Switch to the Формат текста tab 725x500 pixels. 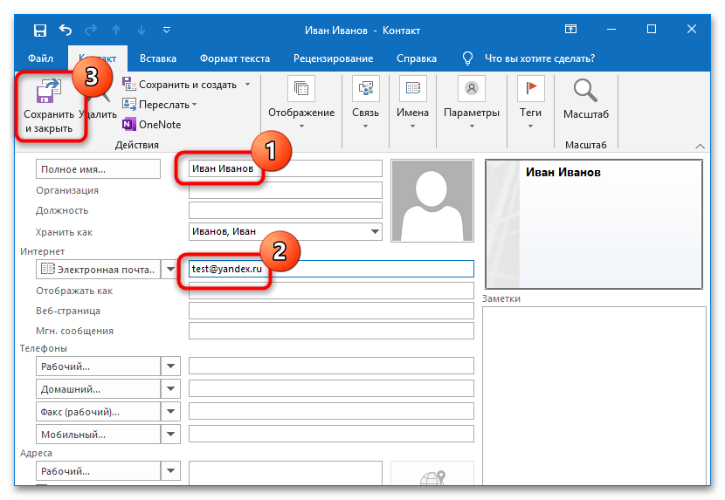[x=235, y=58]
